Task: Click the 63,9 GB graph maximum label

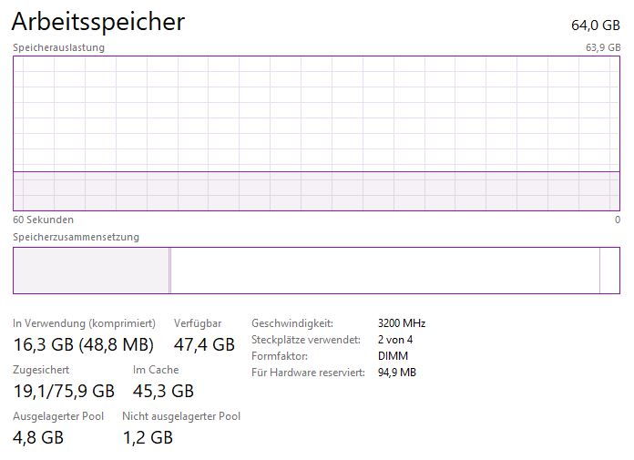Action: click(602, 47)
